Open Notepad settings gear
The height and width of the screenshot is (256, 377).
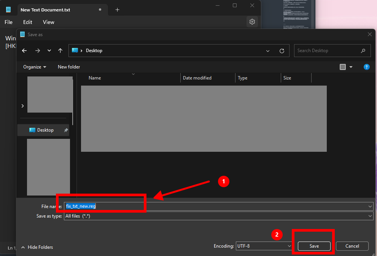(252, 22)
